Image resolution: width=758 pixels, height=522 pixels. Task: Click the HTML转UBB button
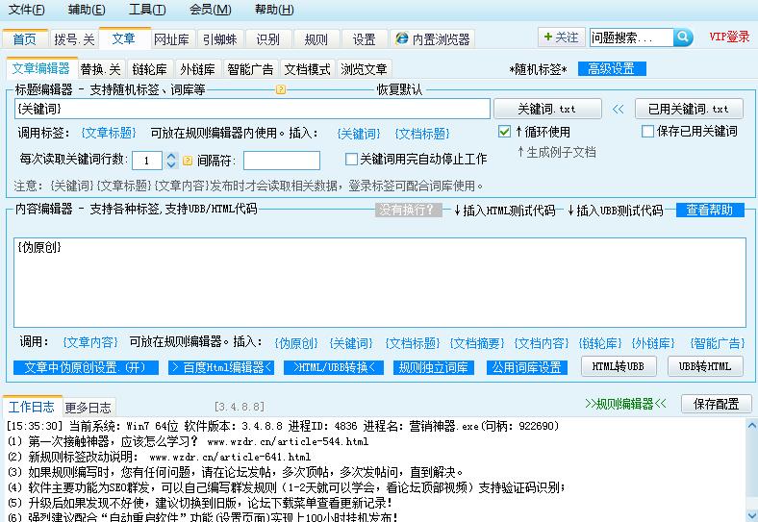pos(619,366)
